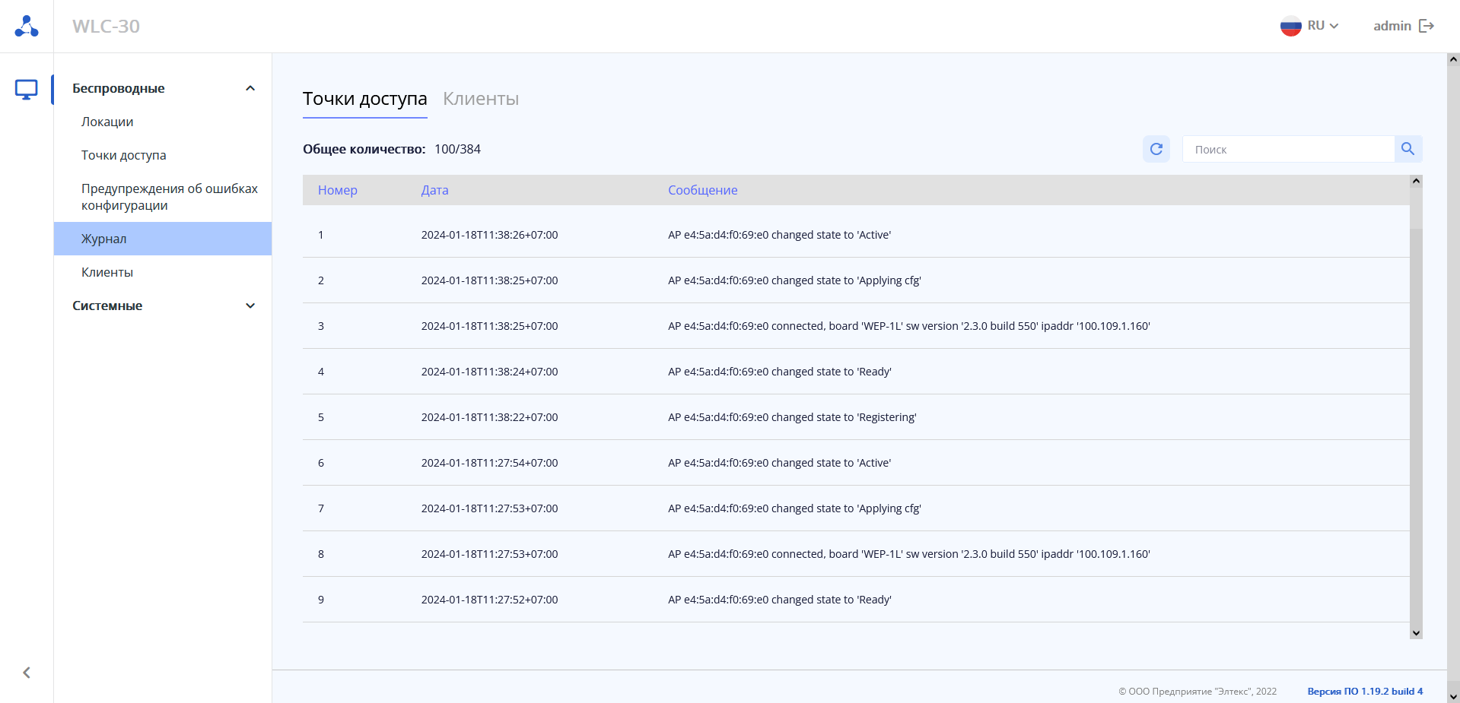Collapse the sidebar with left arrow
Screen dimensions: 1460x703
pos(27,673)
